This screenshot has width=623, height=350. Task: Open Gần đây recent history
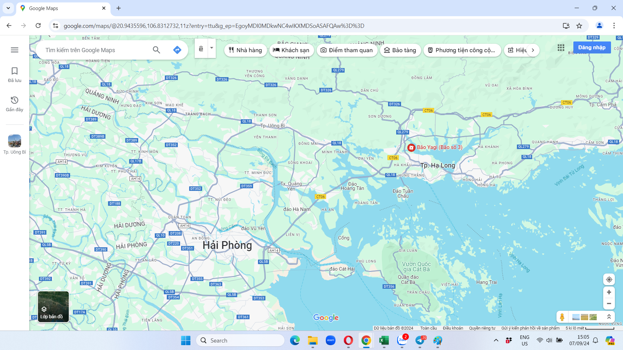(15, 104)
